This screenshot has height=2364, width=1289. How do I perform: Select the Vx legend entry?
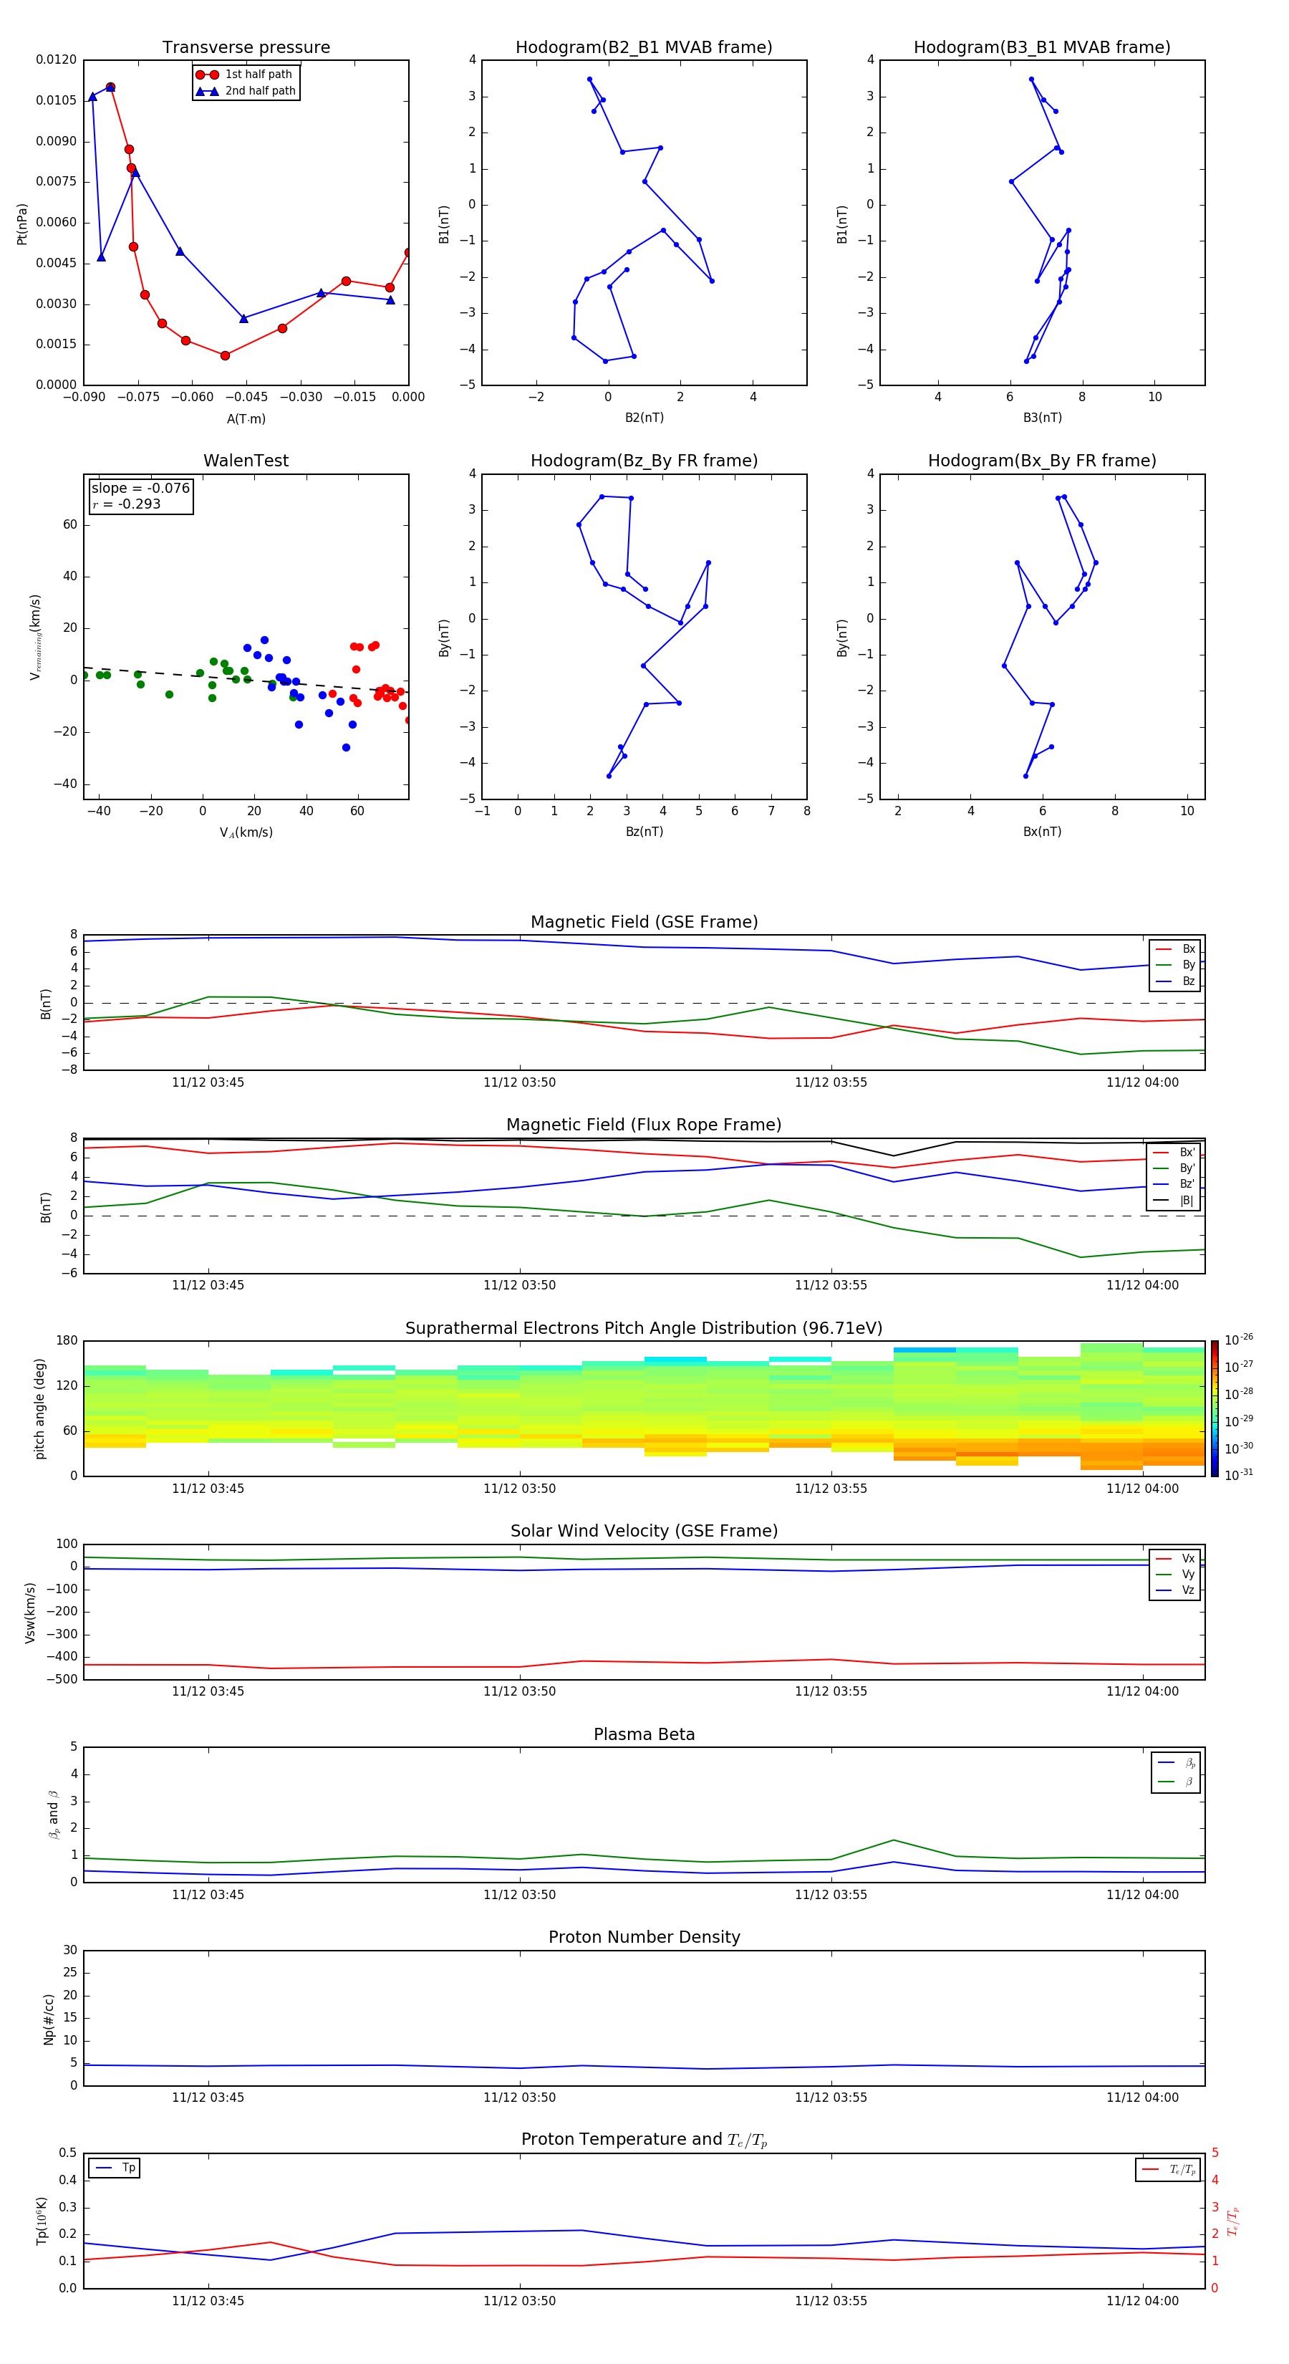coord(1175,1558)
